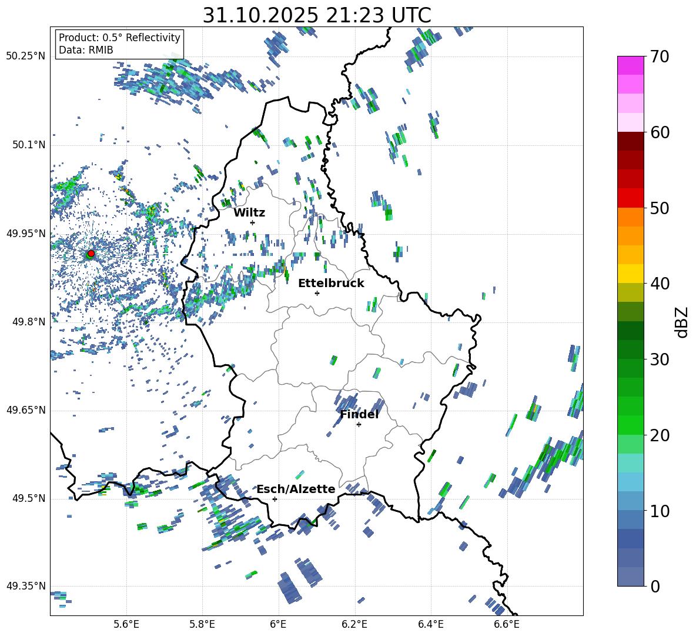Image resolution: width=696 pixels, height=636 pixels.
Task: Click the 49.35°N latitude label
Action: pos(26,587)
